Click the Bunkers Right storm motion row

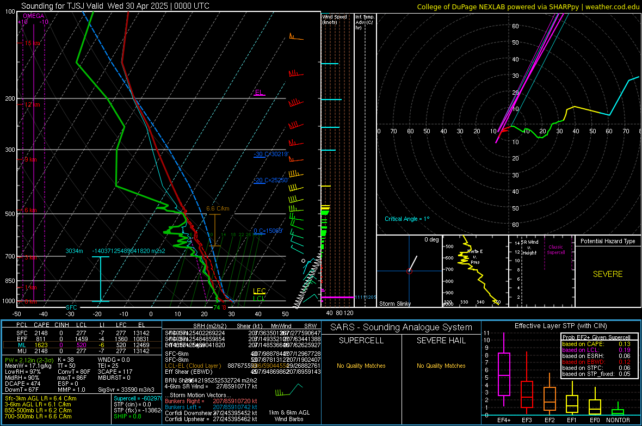click(211, 402)
